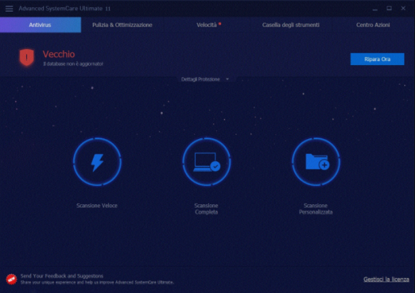Click the Scansione Personalizzata label
The height and width of the screenshot is (293, 415).
point(316,209)
